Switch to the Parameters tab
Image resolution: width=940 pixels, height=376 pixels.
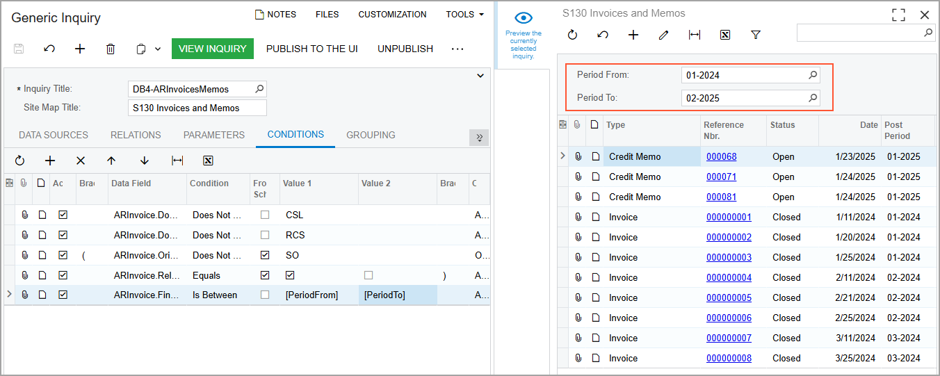[214, 135]
